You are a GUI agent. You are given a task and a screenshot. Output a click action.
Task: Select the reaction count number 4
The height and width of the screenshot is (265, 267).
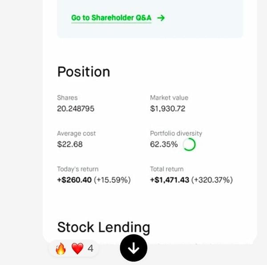(x=90, y=249)
